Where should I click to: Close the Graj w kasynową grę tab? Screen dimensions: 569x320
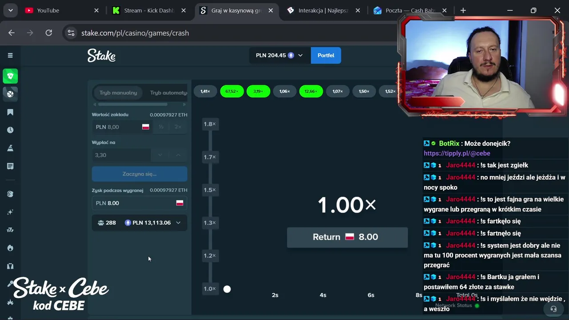pos(271,10)
